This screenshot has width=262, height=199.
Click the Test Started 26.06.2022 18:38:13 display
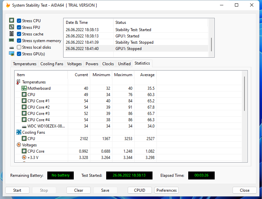coord(129,175)
